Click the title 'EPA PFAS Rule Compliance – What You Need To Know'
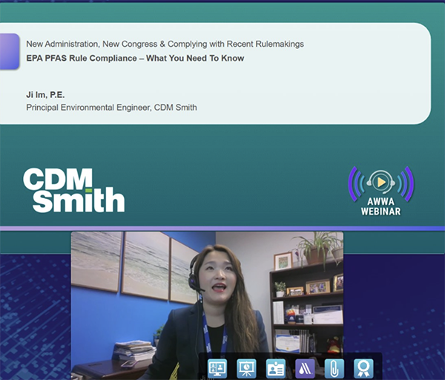The image size is (445, 380). 135,58
